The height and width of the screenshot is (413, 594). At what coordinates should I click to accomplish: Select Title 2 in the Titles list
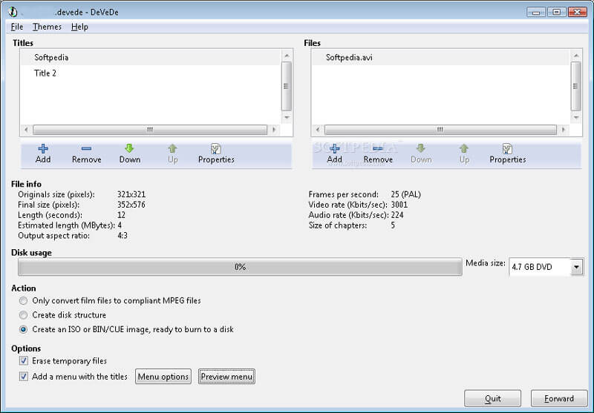[45, 73]
